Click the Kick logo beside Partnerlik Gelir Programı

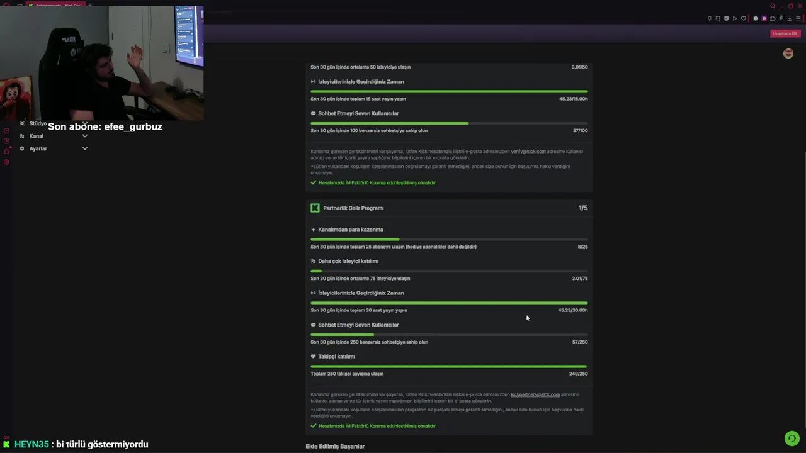(x=315, y=208)
